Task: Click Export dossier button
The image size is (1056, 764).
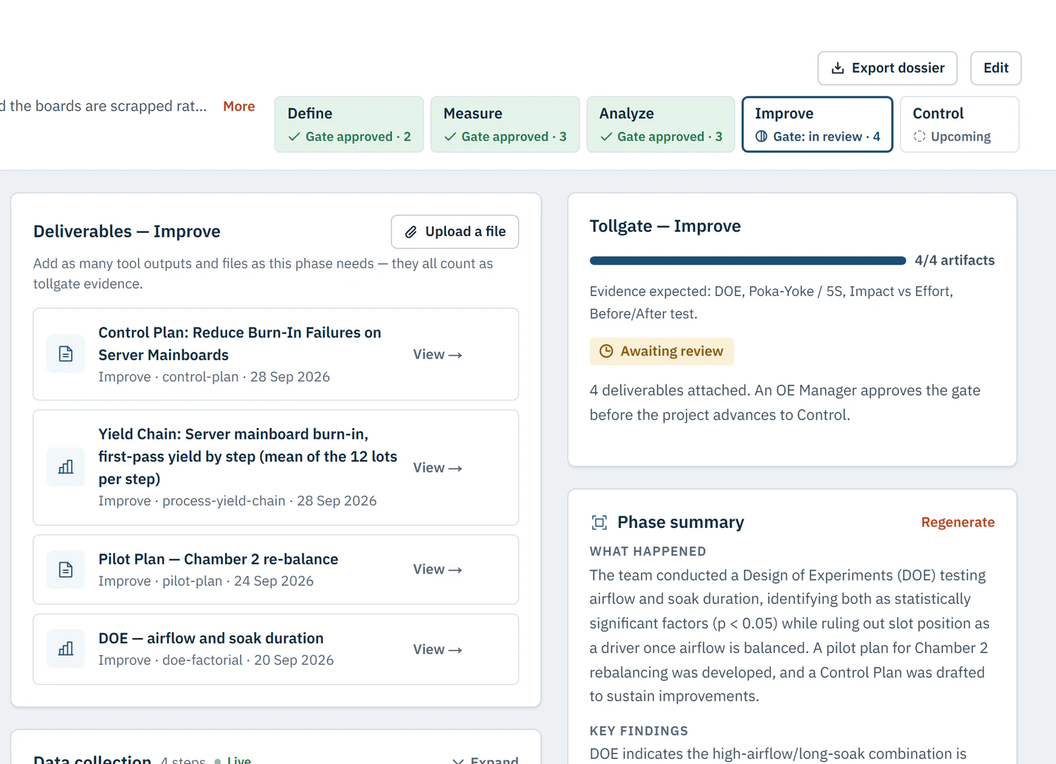Action: click(887, 68)
